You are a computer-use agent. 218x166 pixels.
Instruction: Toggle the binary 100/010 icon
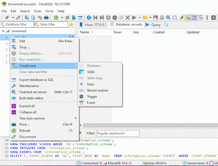point(194,18)
